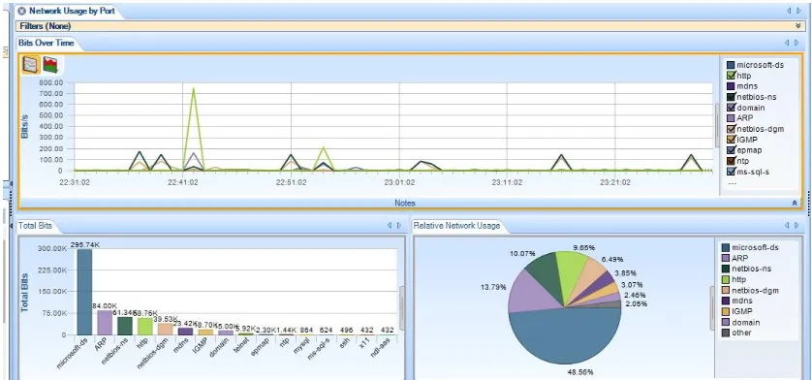Viewport: 812px width, 380px height.
Task: Collapse the Notes section chevron
Action: [795, 204]
